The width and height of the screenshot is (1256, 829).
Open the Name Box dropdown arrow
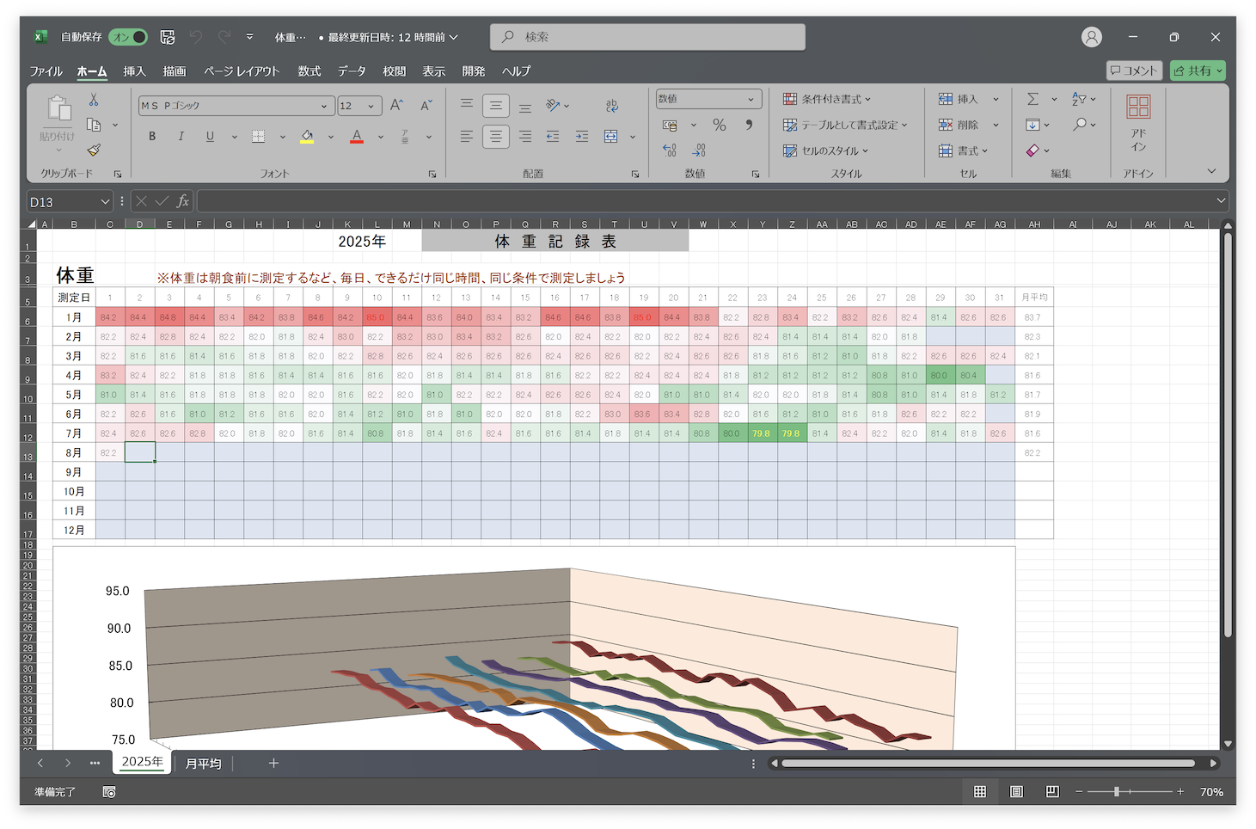click(x=105, y=201)
